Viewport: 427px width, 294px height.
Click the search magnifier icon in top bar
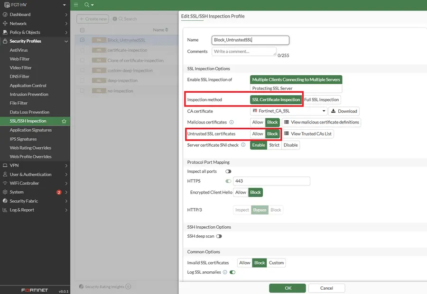(87, 5)
